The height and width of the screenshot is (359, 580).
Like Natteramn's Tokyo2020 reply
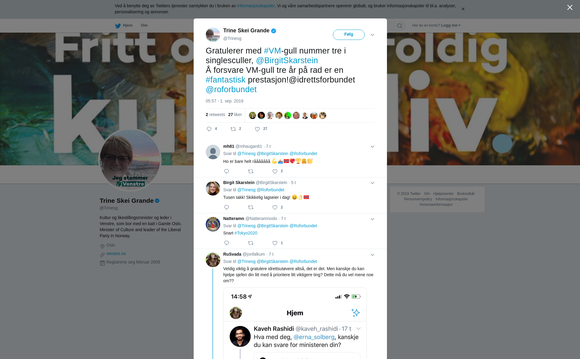click(x=275, y=243)
